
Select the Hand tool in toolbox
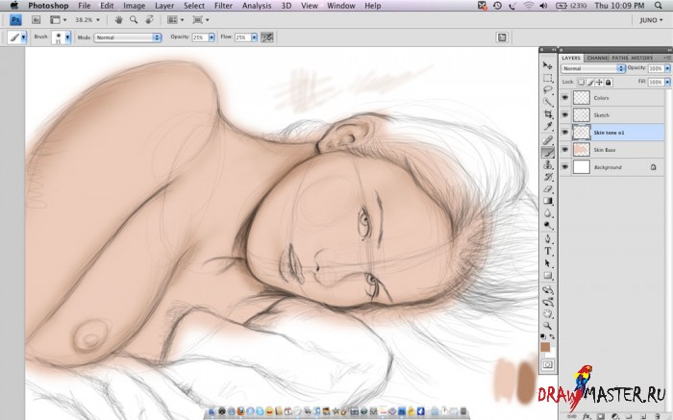tap(548, 314)
